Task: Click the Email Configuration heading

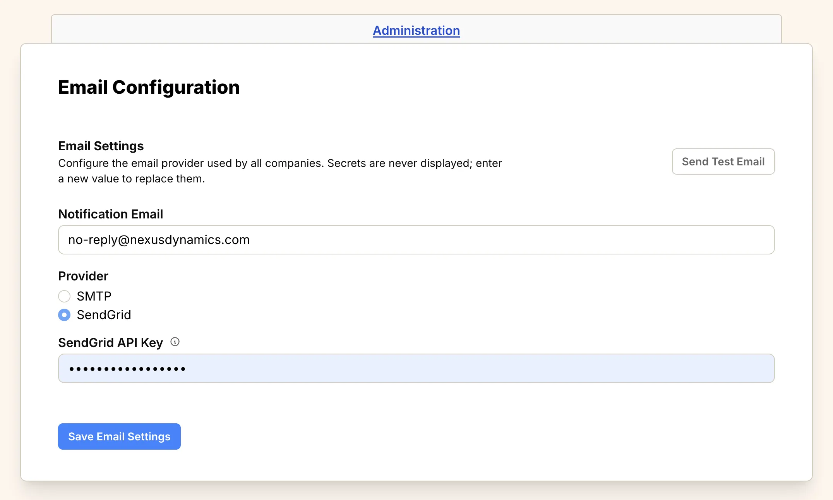Action: click(149, 87)
